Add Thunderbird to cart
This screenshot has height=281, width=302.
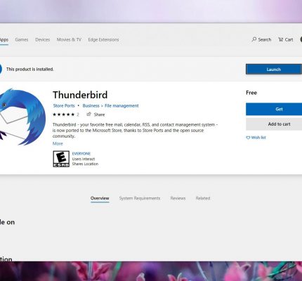(274, 124)
